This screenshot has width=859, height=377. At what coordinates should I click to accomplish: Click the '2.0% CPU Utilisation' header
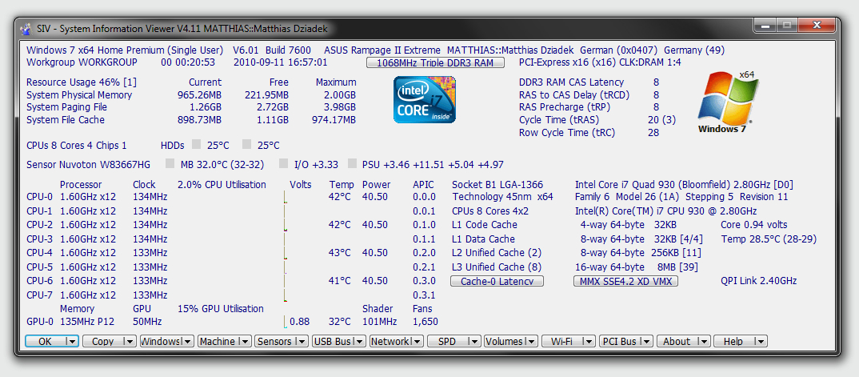tap(222, 184)
